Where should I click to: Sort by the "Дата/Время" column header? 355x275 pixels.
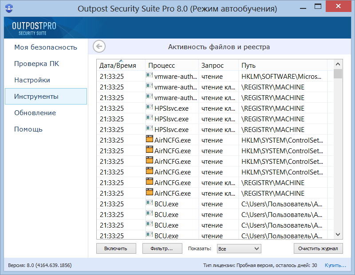(121, 66)
